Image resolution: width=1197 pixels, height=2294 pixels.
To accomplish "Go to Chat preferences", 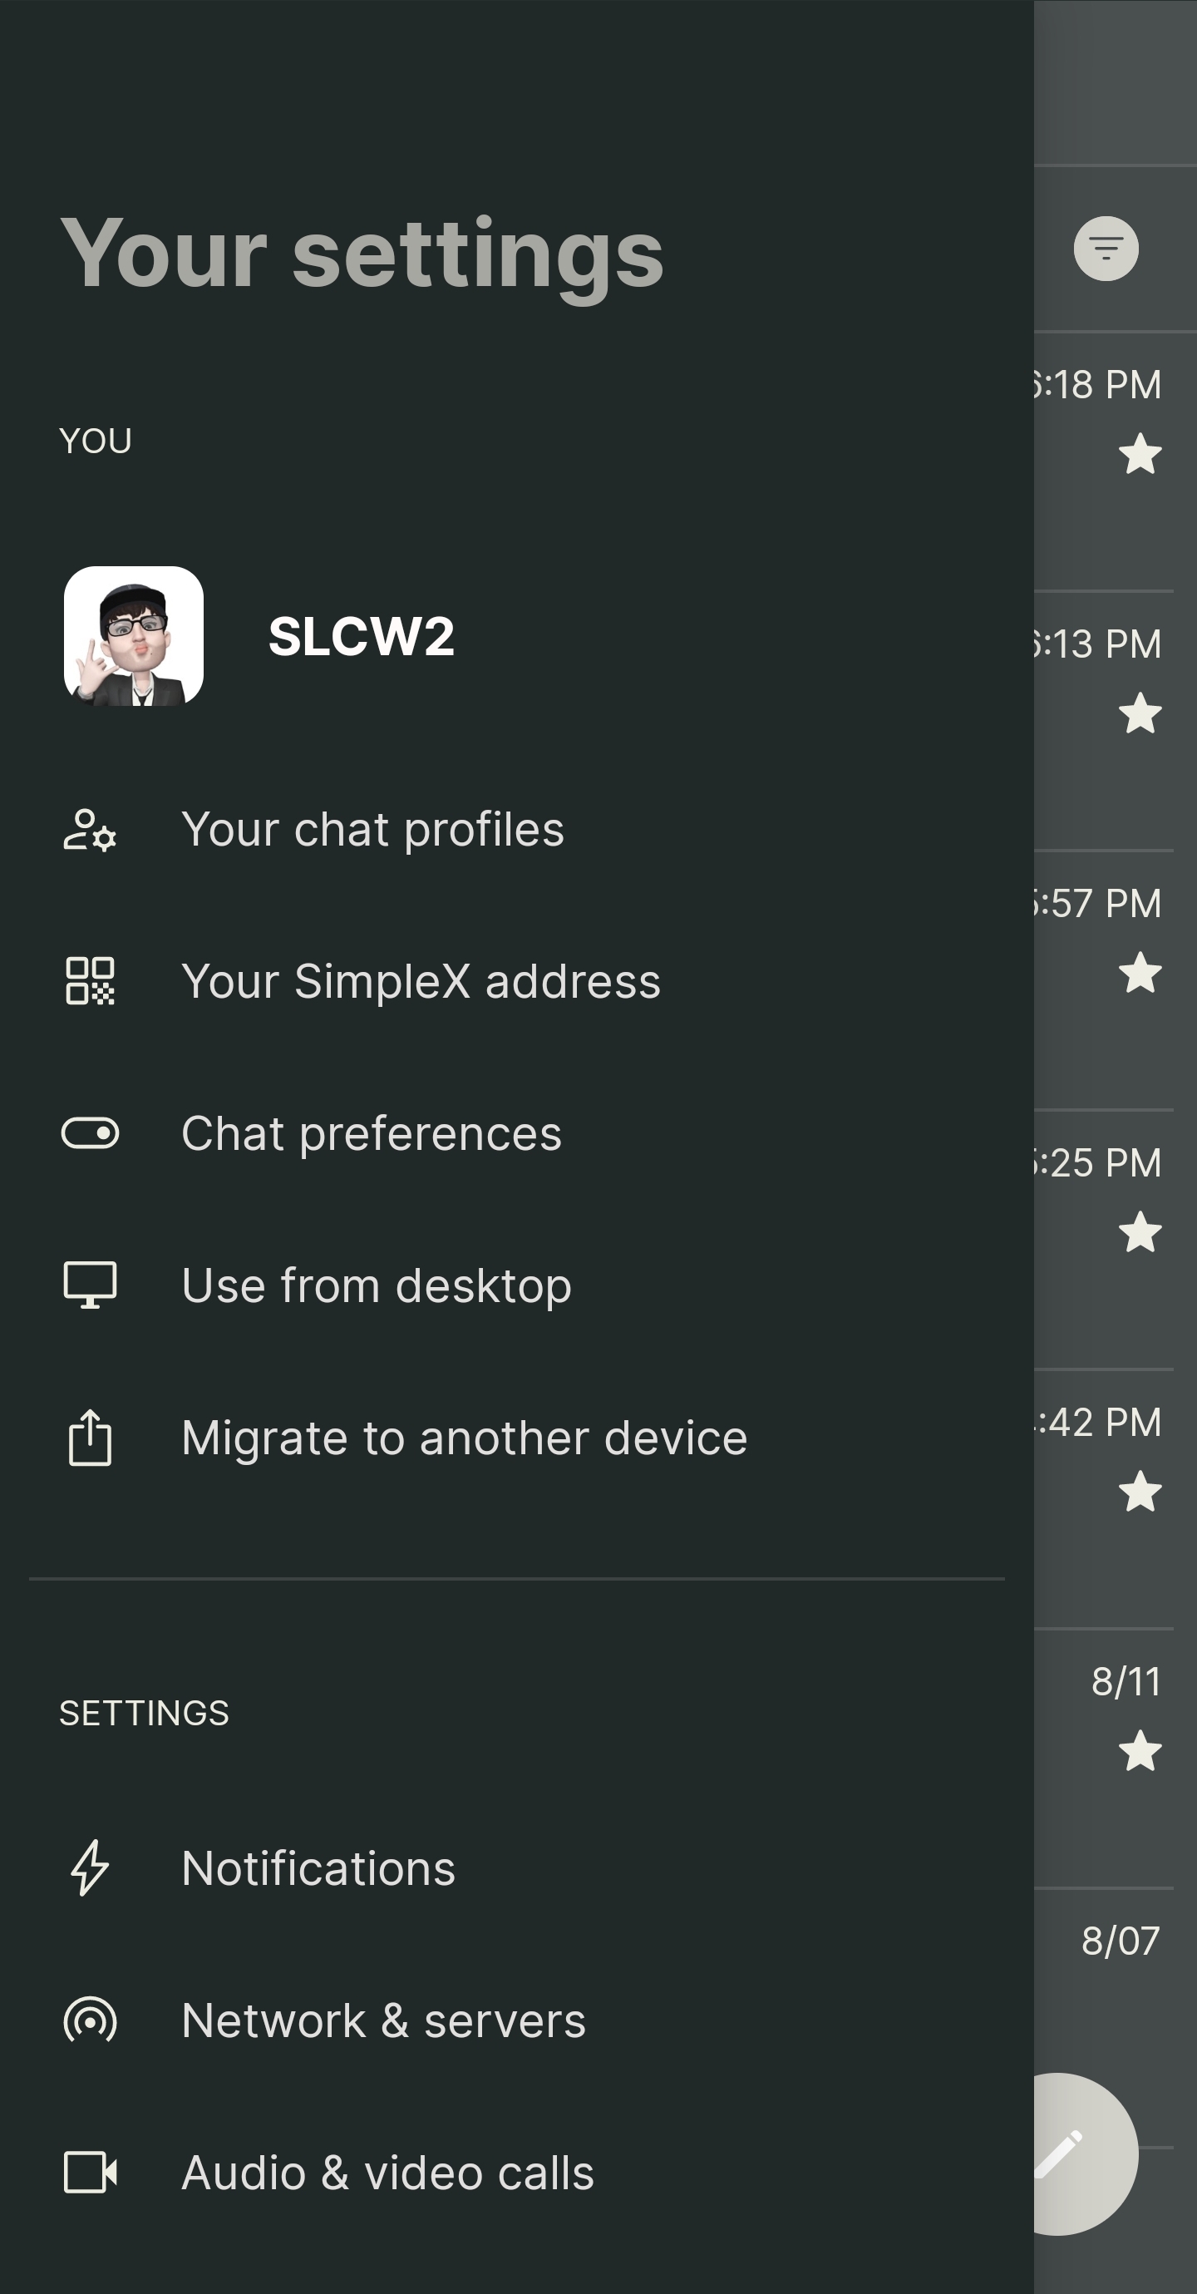I will coord(372,1133).
